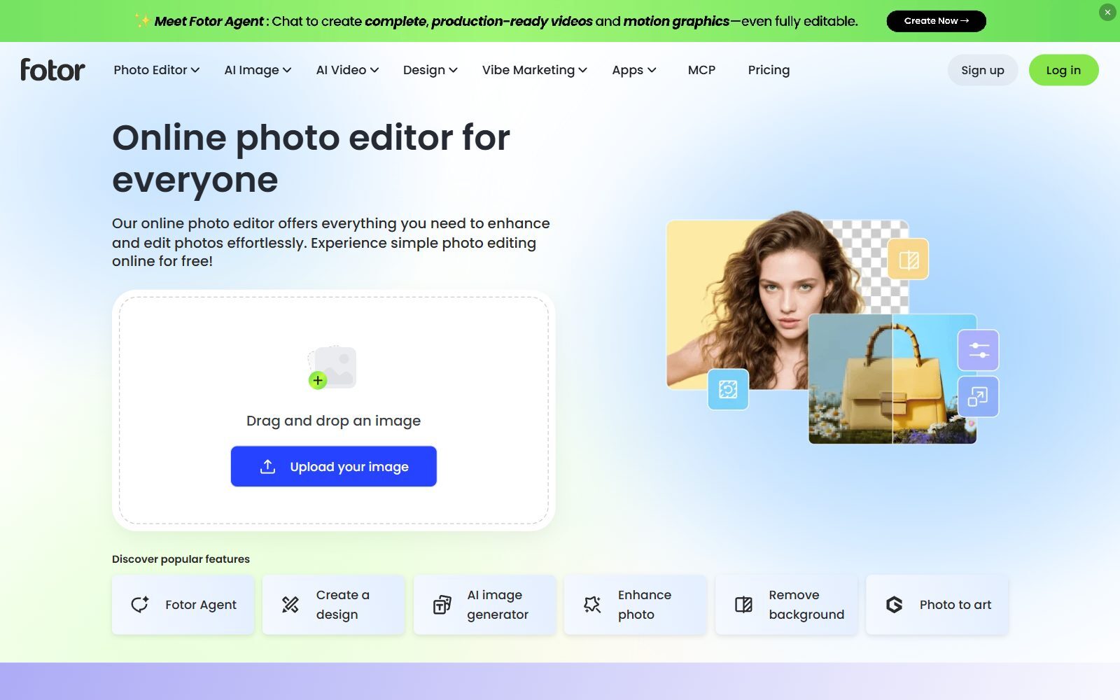
Task: Click Upload your image button
Action: [x=334, y=466]
